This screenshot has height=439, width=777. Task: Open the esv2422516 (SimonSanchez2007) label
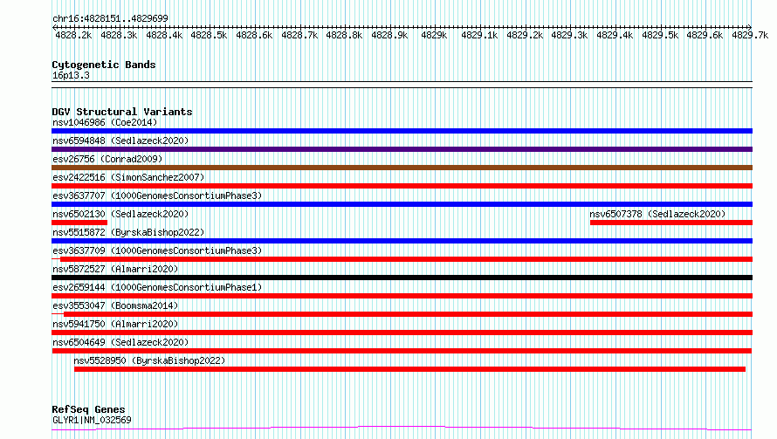coord(128,177)
